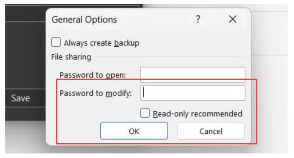Click the "Password to modify:" label
This screenshot has height=158, width=294.
(96, 93)
